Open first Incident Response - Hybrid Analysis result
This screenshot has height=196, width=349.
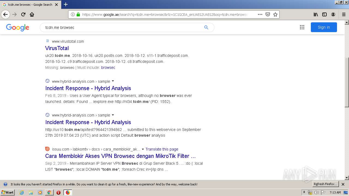coord(88,88)
